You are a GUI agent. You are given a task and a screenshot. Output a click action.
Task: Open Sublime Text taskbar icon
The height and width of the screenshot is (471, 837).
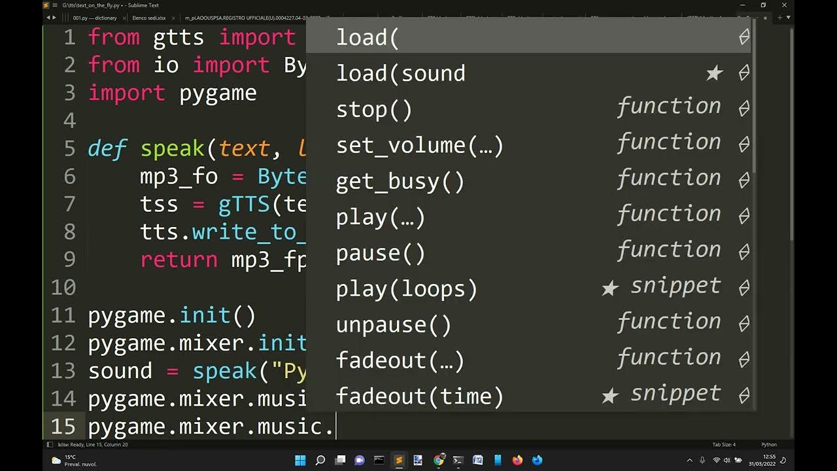[x=399, y=461]
